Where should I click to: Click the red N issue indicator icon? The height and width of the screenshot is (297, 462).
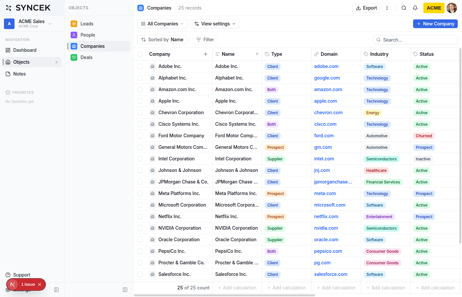coord(13,284)
